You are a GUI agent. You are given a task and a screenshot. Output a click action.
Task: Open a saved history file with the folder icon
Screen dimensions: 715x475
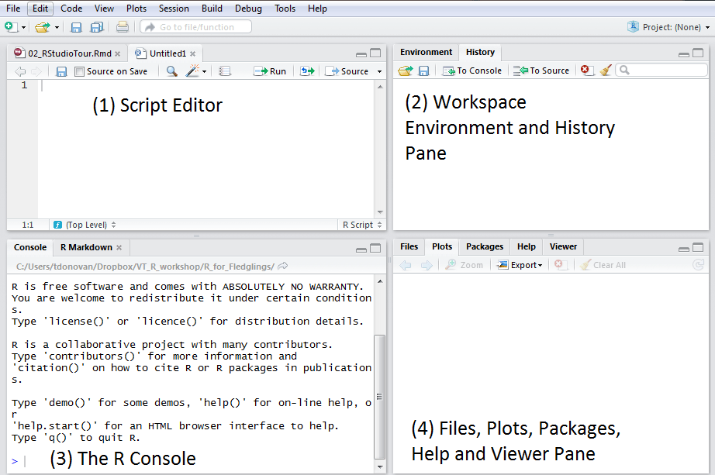click(403, 70)
